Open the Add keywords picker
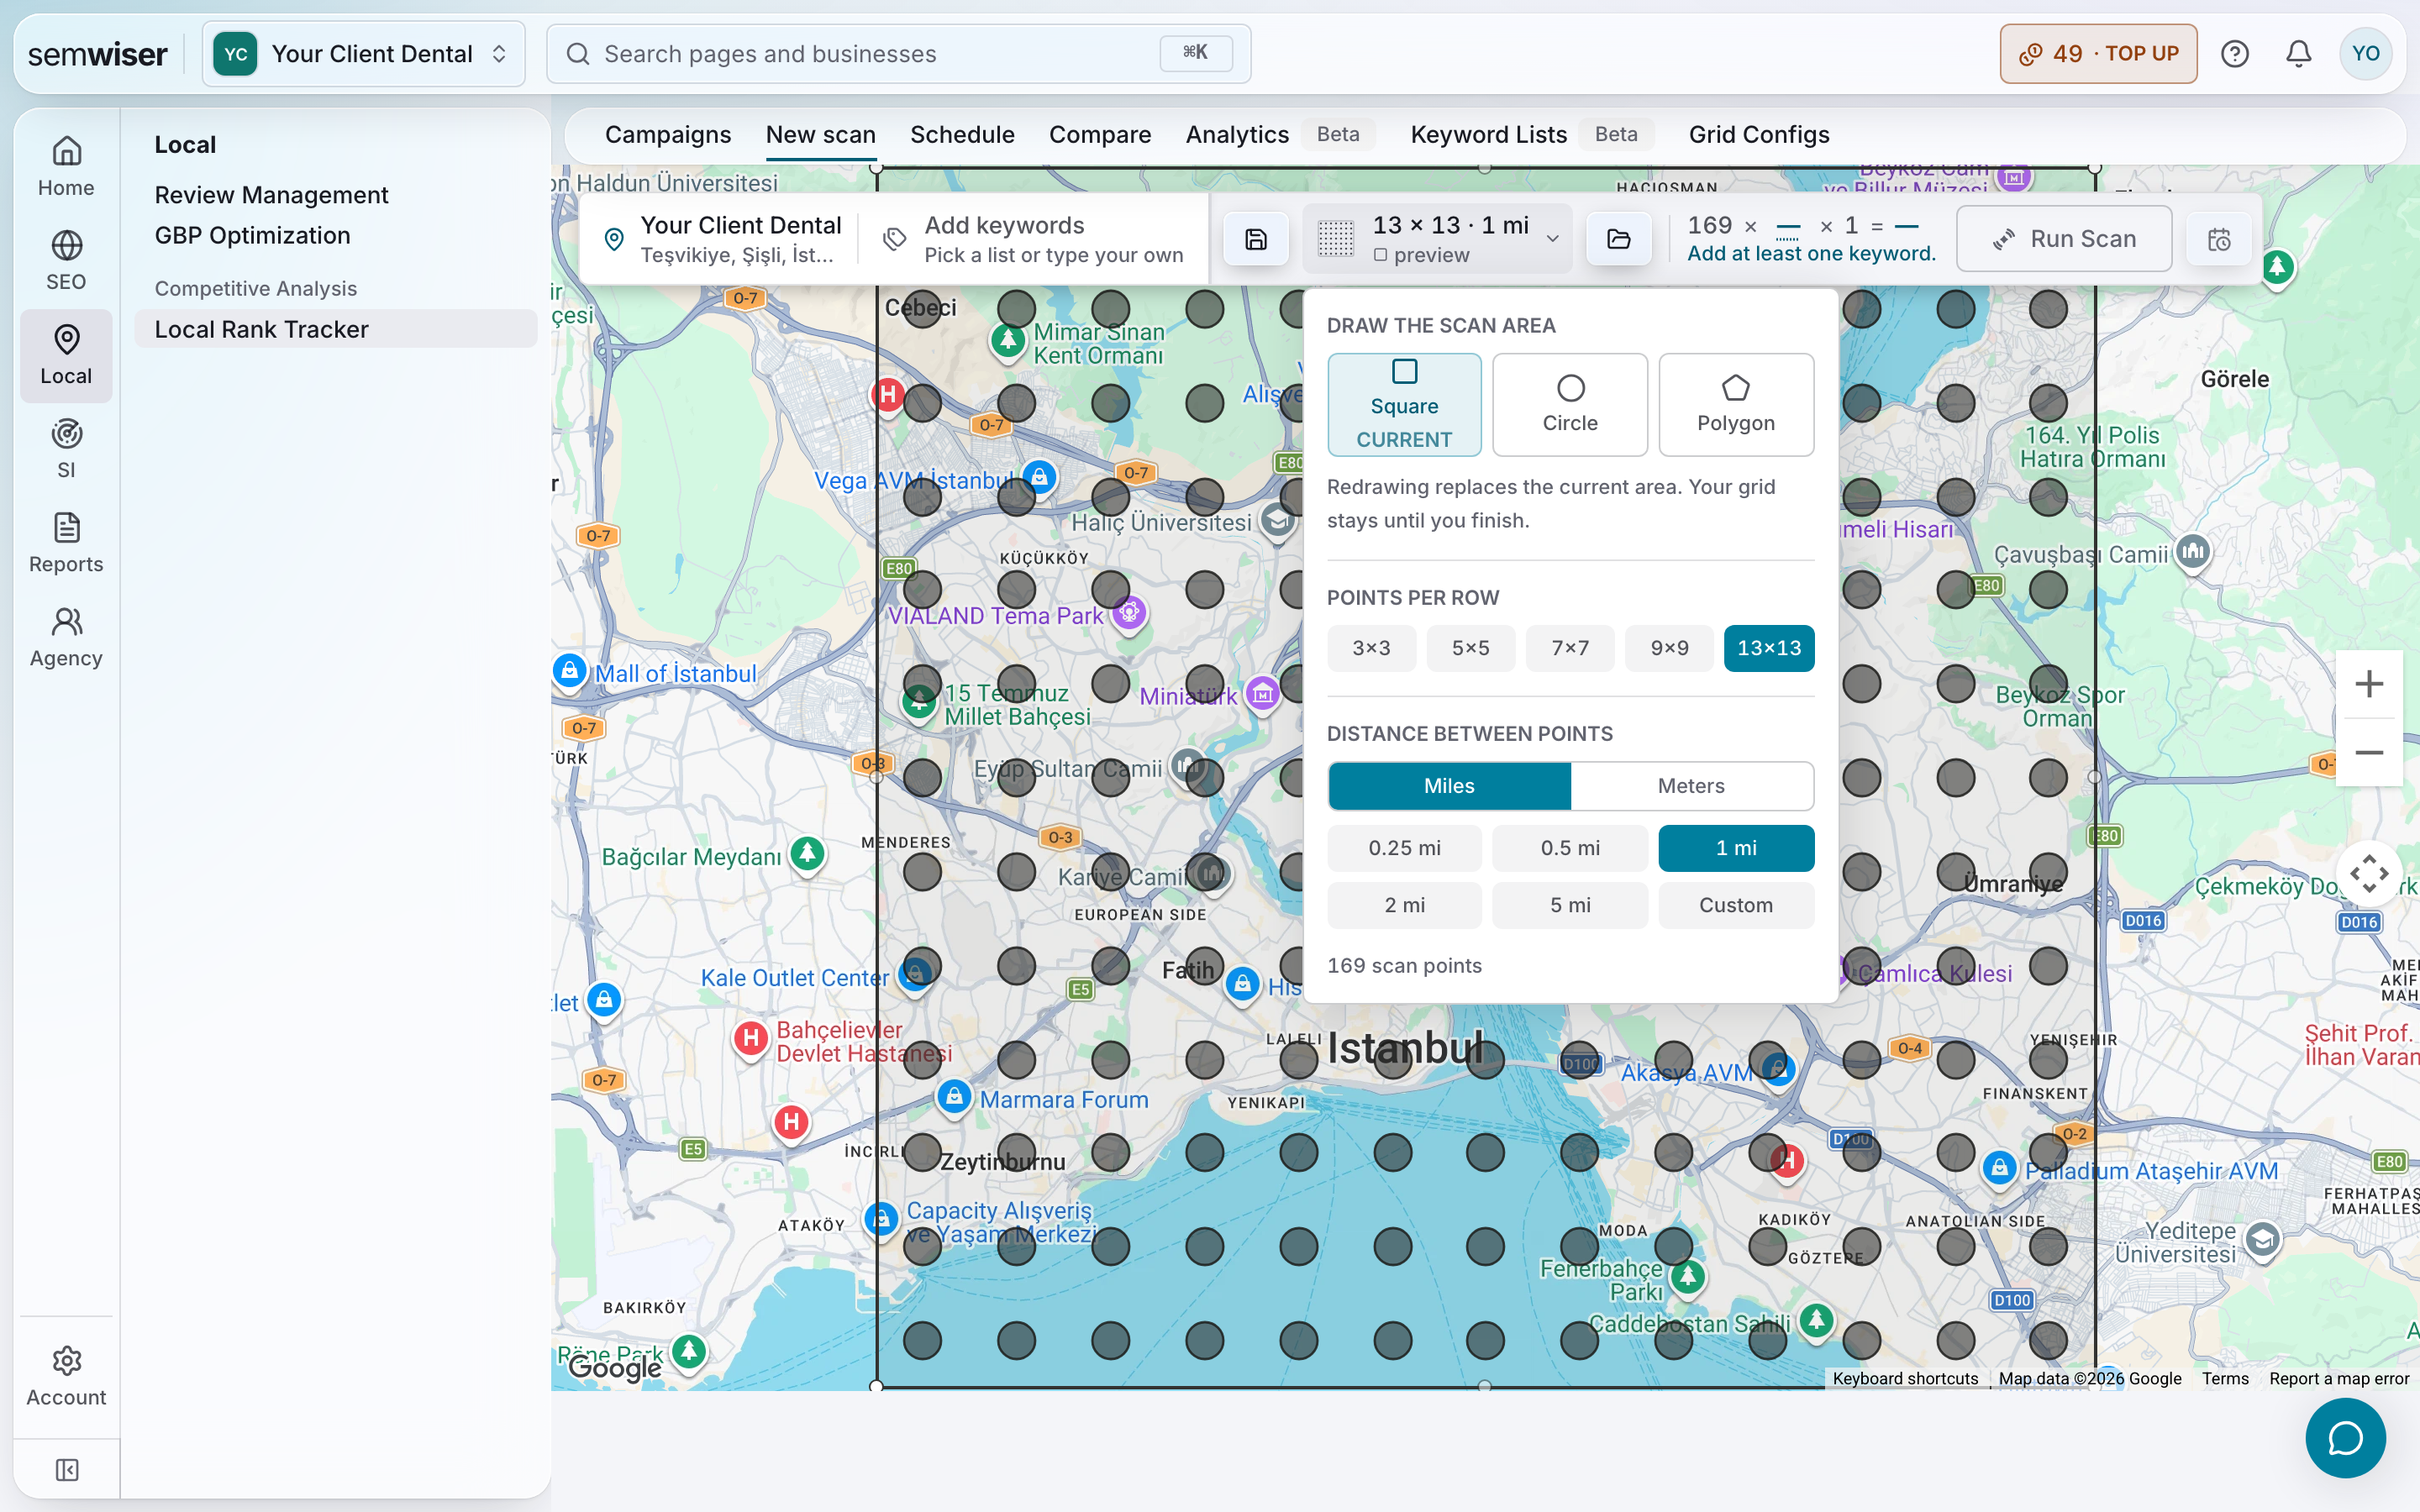This screenshot has width=2420, height=1512. pyautogui.click(x=1036, y=239)
